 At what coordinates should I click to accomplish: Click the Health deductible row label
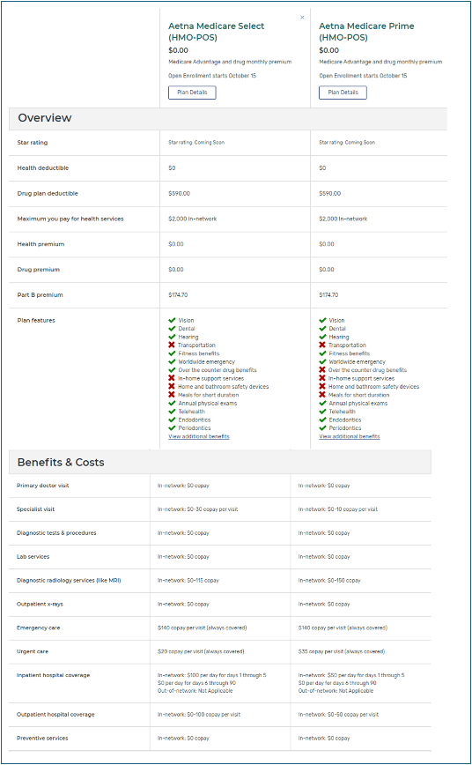[43, 167]
